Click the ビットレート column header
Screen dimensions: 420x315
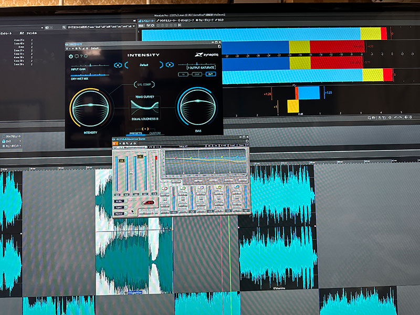(6, 34)
